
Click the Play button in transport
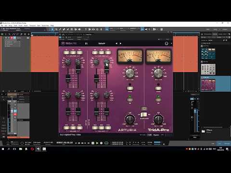[97, 143]
